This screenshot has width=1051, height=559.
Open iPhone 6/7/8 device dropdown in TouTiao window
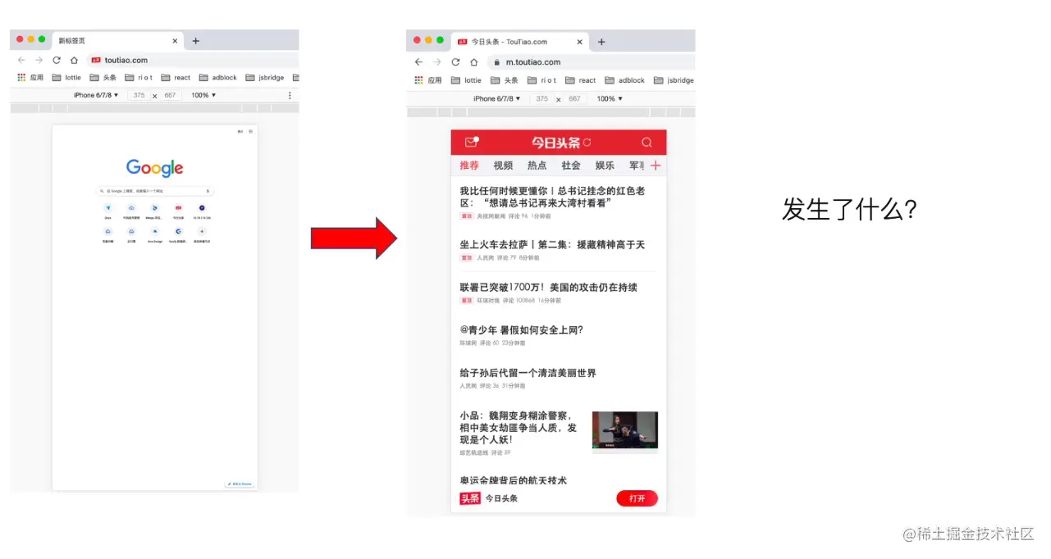point(496,98)
